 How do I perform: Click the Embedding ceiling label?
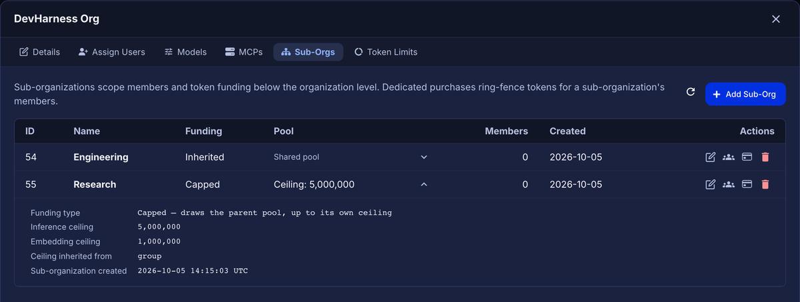click(65, 241)
